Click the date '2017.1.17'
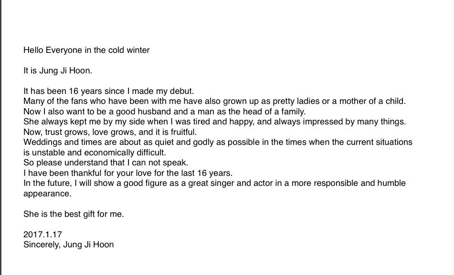454x275 pixels. (43, 234)
